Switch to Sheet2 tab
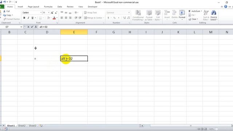 click(x=22, y=126)
